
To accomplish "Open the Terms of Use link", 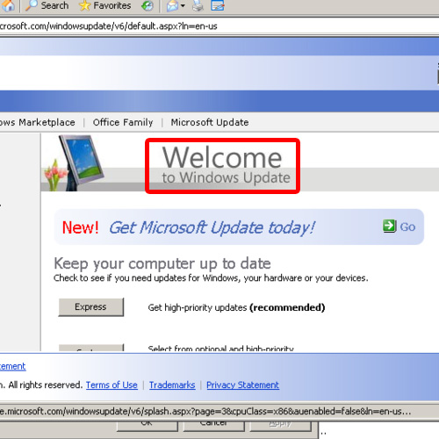I will coord(112,385).
